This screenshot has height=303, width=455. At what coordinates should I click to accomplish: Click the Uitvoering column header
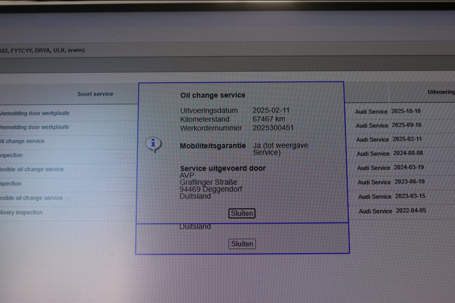point(441,92)
